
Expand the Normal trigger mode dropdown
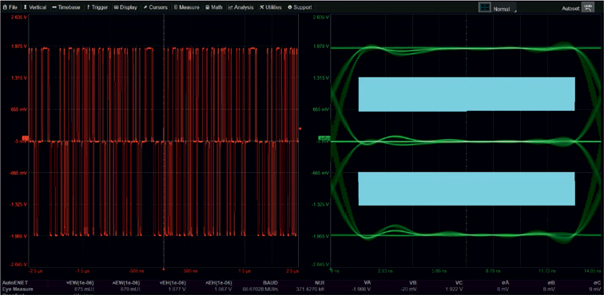coord(504,9)
